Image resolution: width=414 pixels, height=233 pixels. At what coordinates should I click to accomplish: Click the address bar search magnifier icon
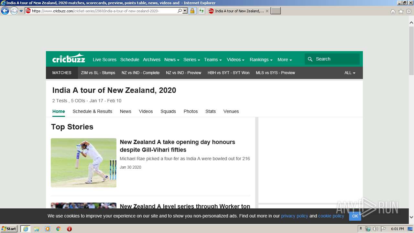coord(180,11)
